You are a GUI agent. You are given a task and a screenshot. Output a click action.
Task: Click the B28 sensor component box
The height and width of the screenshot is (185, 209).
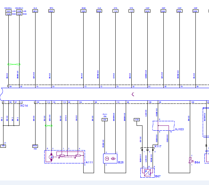click(x=110, y=159)
